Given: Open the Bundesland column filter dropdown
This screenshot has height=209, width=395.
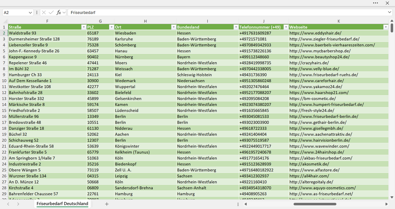Looking at the screenshot, I should 236,27.
